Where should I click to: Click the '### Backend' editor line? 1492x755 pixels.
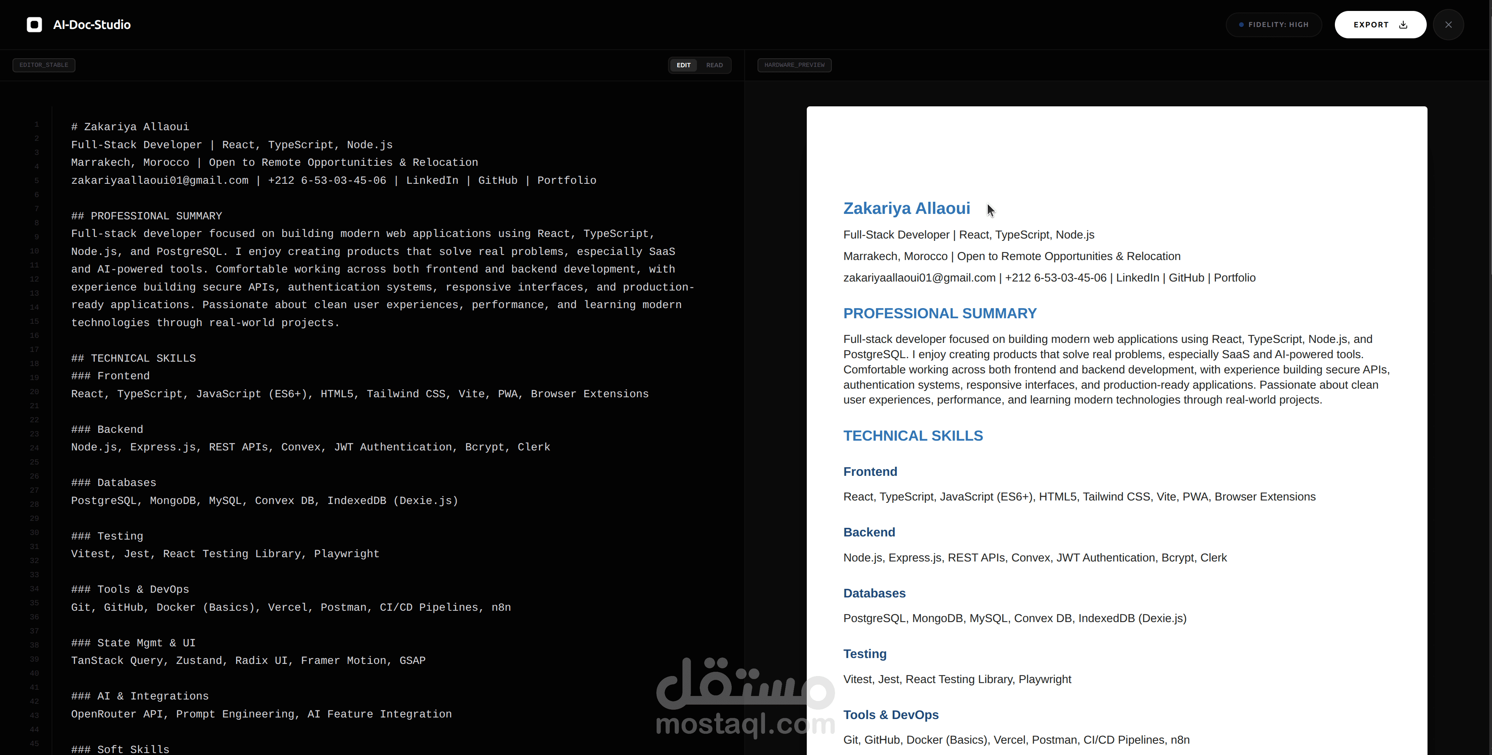click(x=107, y=429)
